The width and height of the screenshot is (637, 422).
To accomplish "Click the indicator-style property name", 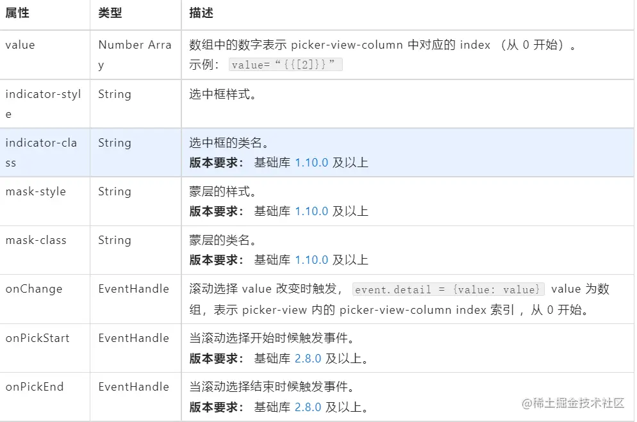I will click(42, 104).
